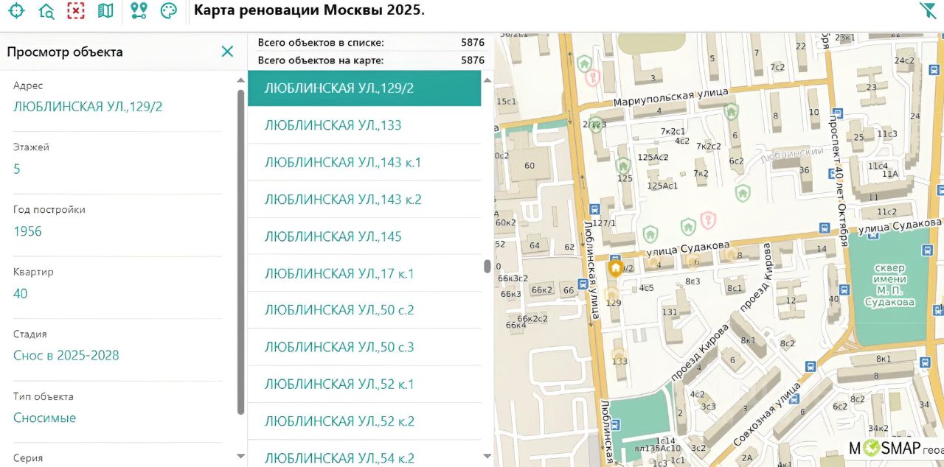Click the orange highlighted house marker on map
944x467 pixels.
(x=615, y=268)
